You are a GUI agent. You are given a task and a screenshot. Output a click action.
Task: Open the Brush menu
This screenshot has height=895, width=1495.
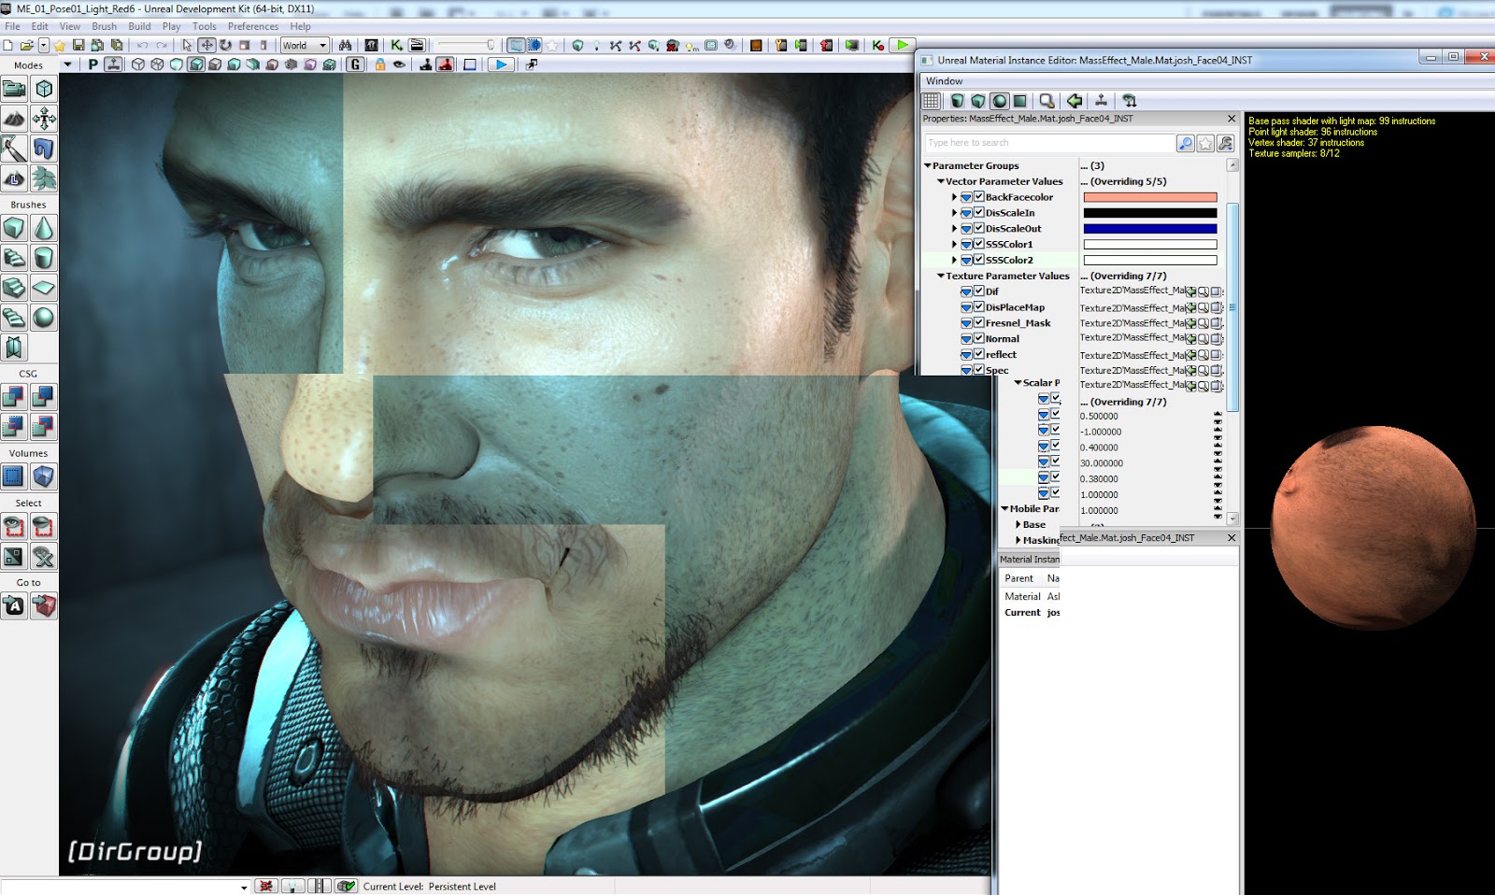[x=105, y=26]
